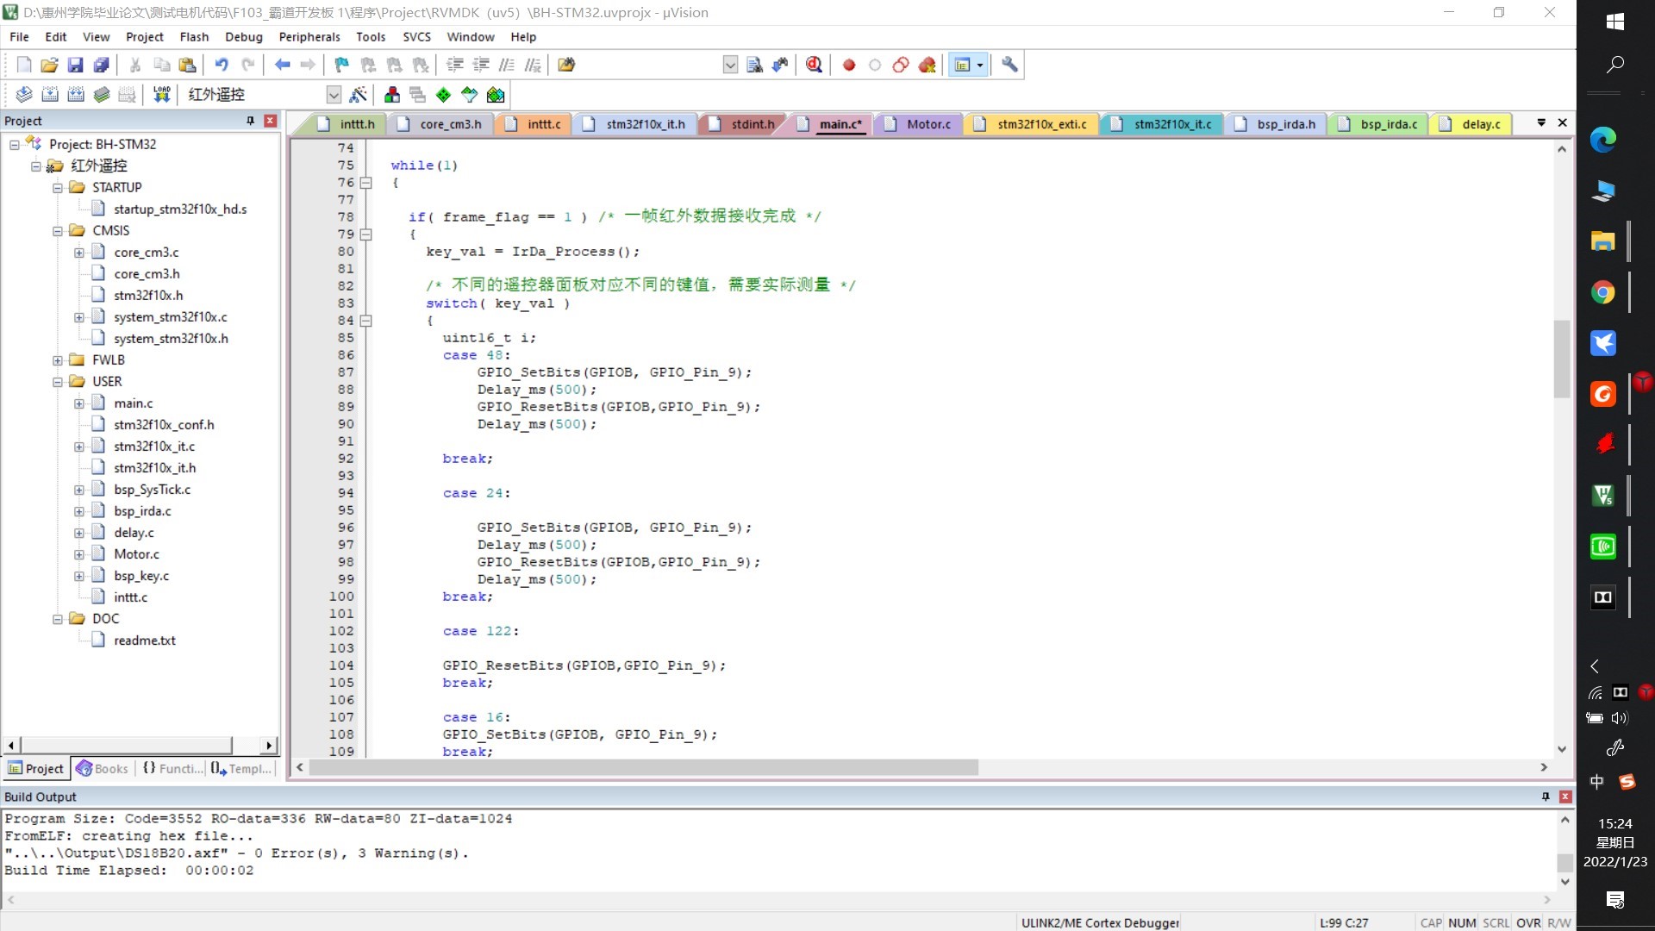Rebuild all target files icon
This screenshot has height=931, width=1655.
tap(76, 95)
